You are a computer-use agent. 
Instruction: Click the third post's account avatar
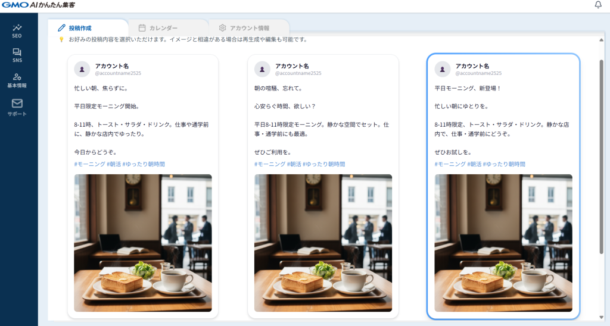[443, 69]
